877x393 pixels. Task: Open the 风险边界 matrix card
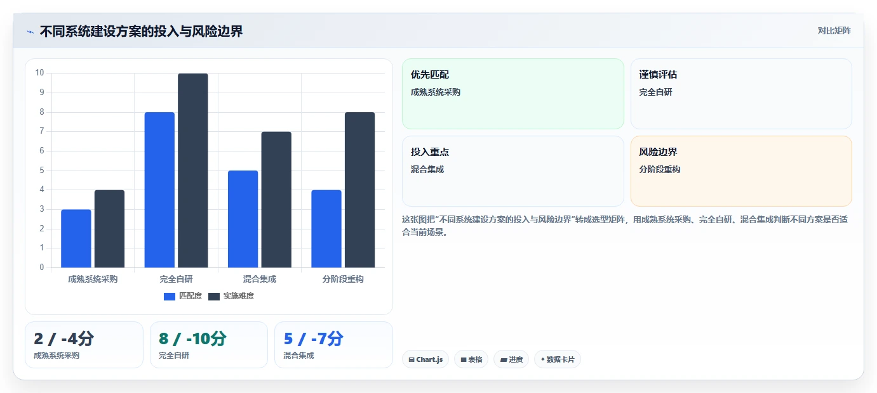741,171
